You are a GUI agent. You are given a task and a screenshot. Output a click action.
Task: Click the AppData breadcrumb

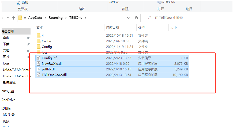tap(35, 18)
